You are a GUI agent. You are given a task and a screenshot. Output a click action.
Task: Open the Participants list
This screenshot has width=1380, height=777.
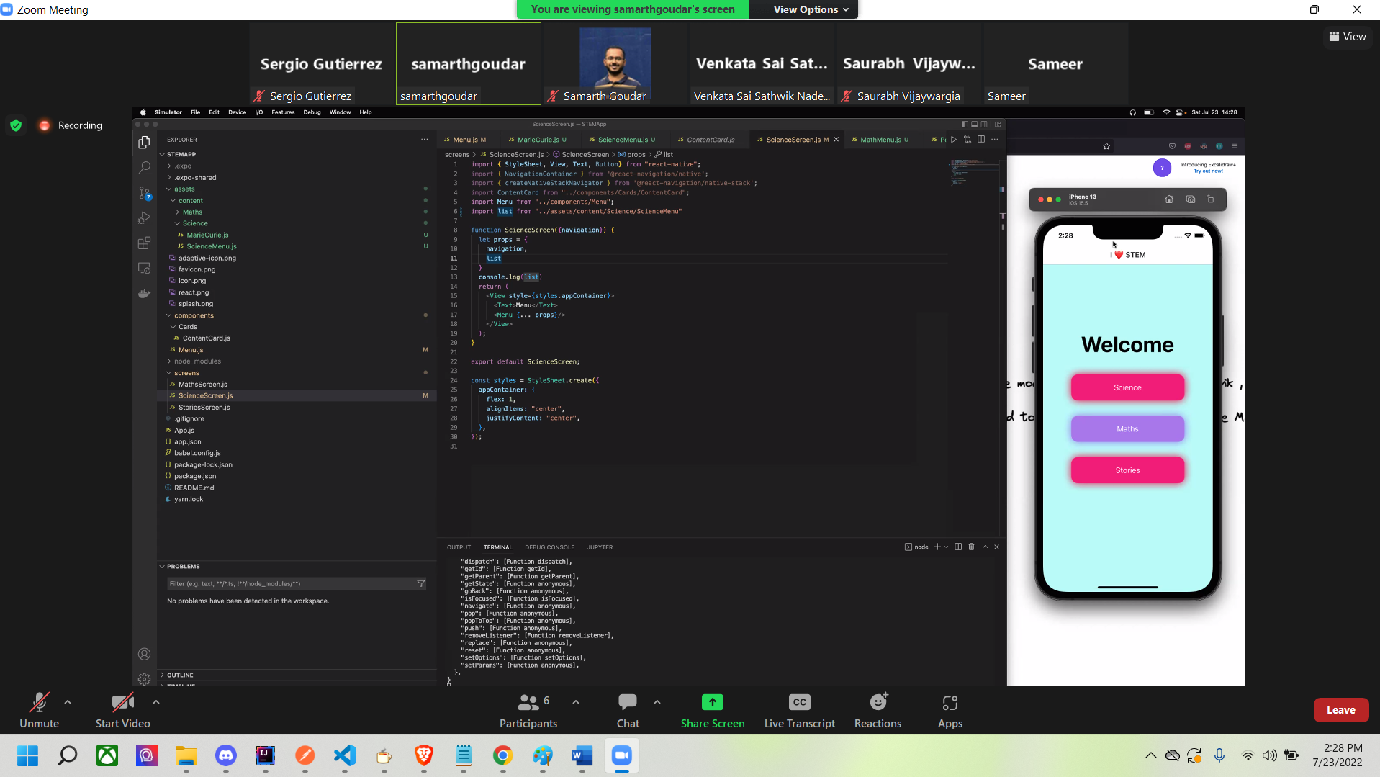[x=528, y=710]
